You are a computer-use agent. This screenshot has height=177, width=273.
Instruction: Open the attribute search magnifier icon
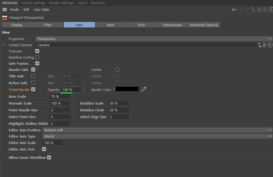(x=253, y=10)
